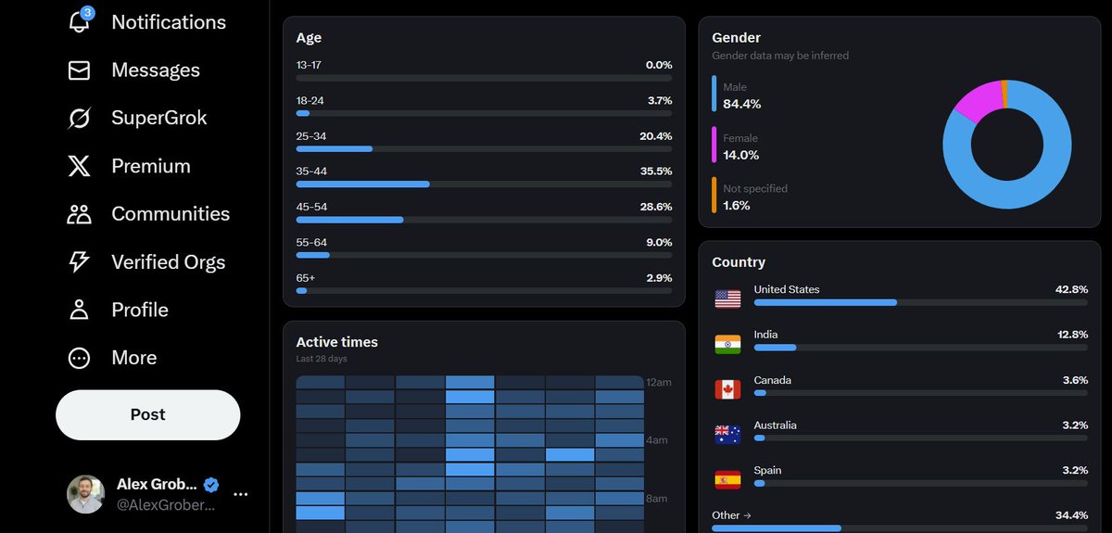The height and width of the screenshot is (533, 1112).
Task: Click the Alex Grob account name
Action: (157, 485)
